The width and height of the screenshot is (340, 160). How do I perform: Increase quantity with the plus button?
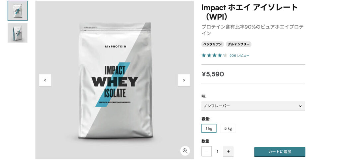228,151
